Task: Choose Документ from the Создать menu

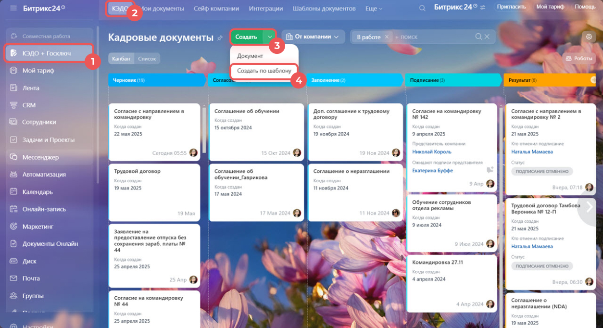Action: coord(250,56)
